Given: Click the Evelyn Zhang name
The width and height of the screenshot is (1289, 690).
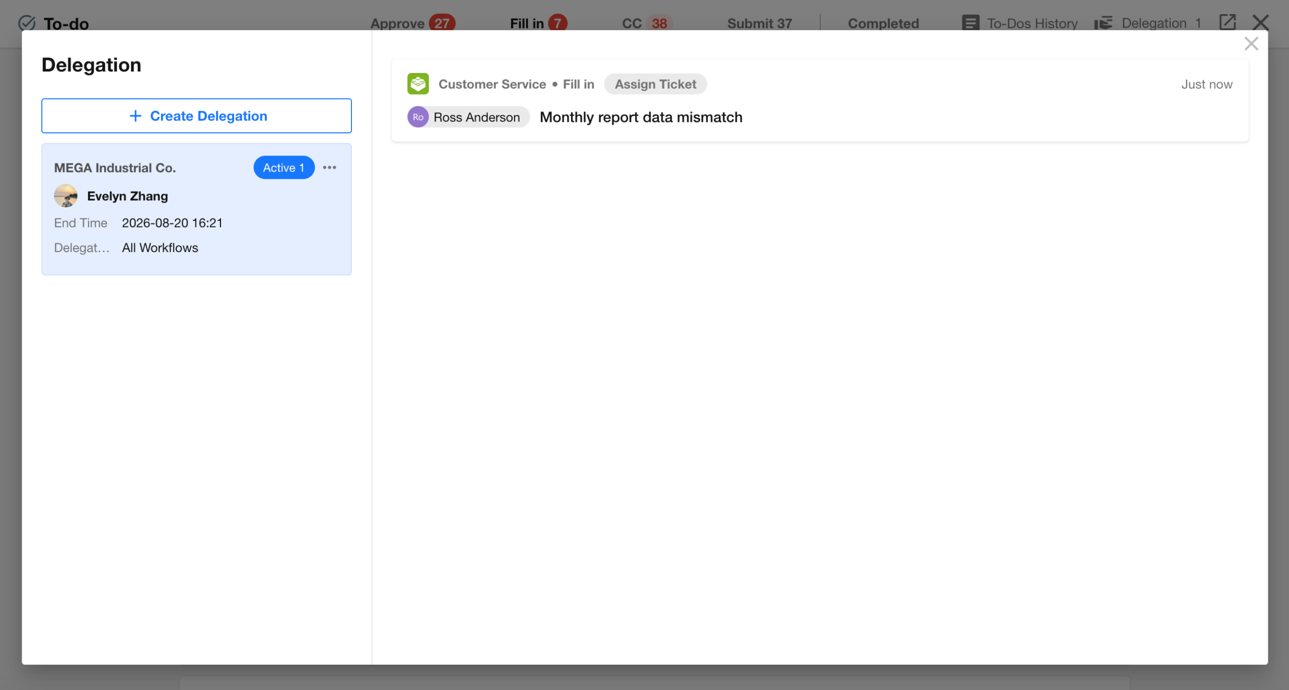Looking at the screenshot, I should (x=127, y=196).
